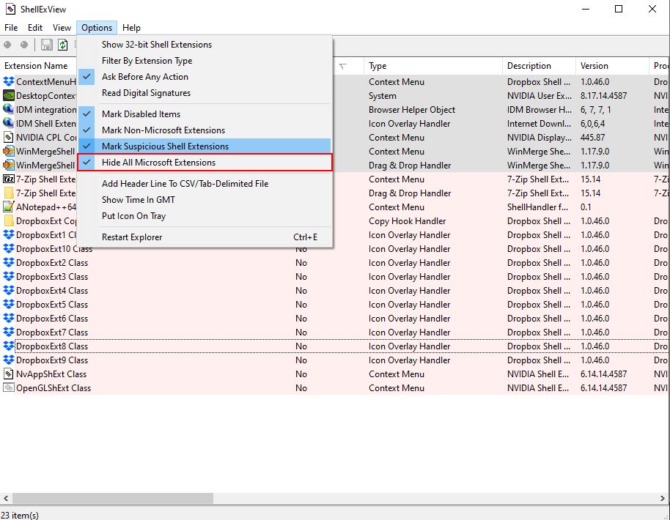
Task: Choose Filter By Extension Type
Action: (x=205, y=61)
